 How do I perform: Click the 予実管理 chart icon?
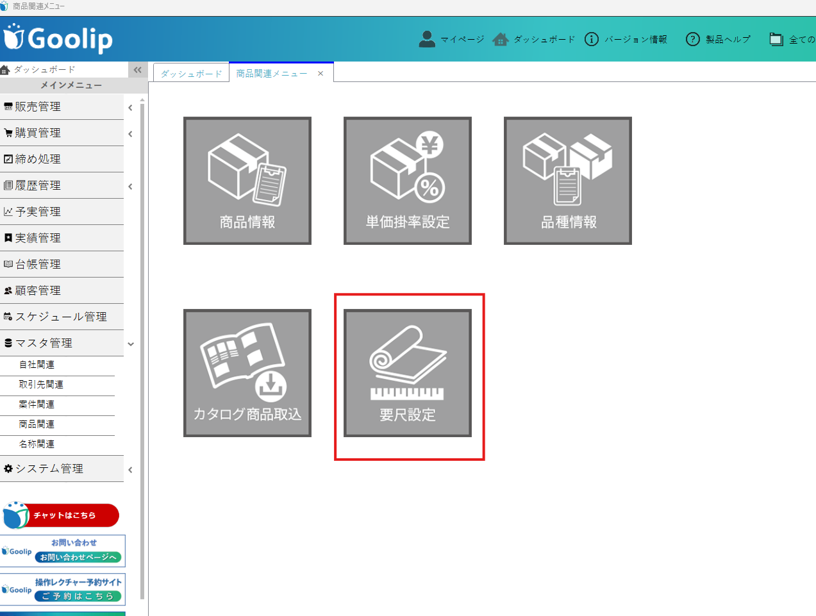[x=8, y=212]
